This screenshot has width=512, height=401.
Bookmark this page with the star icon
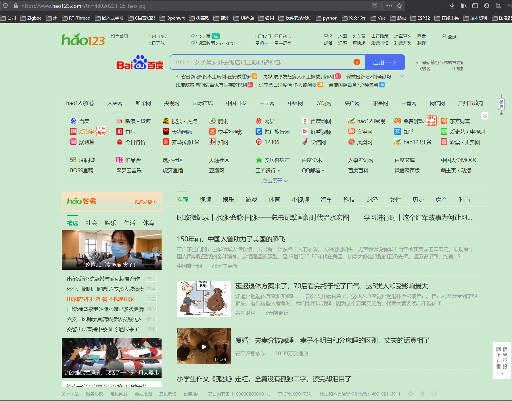pos(399,6)
